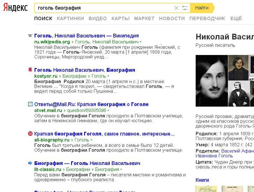The image size is (254, 192).
Task: Switch to the Новости tab
Action: [x=172, y=18]
